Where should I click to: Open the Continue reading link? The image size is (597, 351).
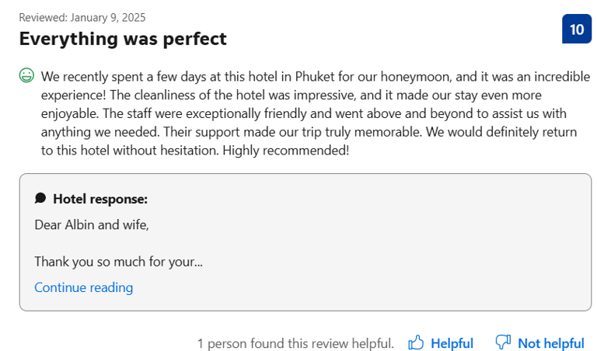click(x=84, y=287)
